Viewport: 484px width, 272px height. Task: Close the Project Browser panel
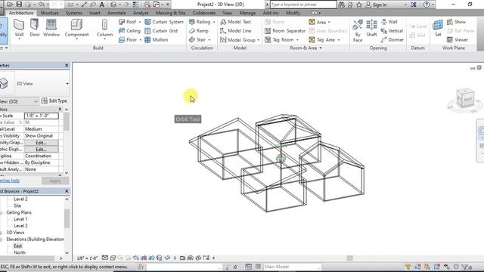(67, 191)
